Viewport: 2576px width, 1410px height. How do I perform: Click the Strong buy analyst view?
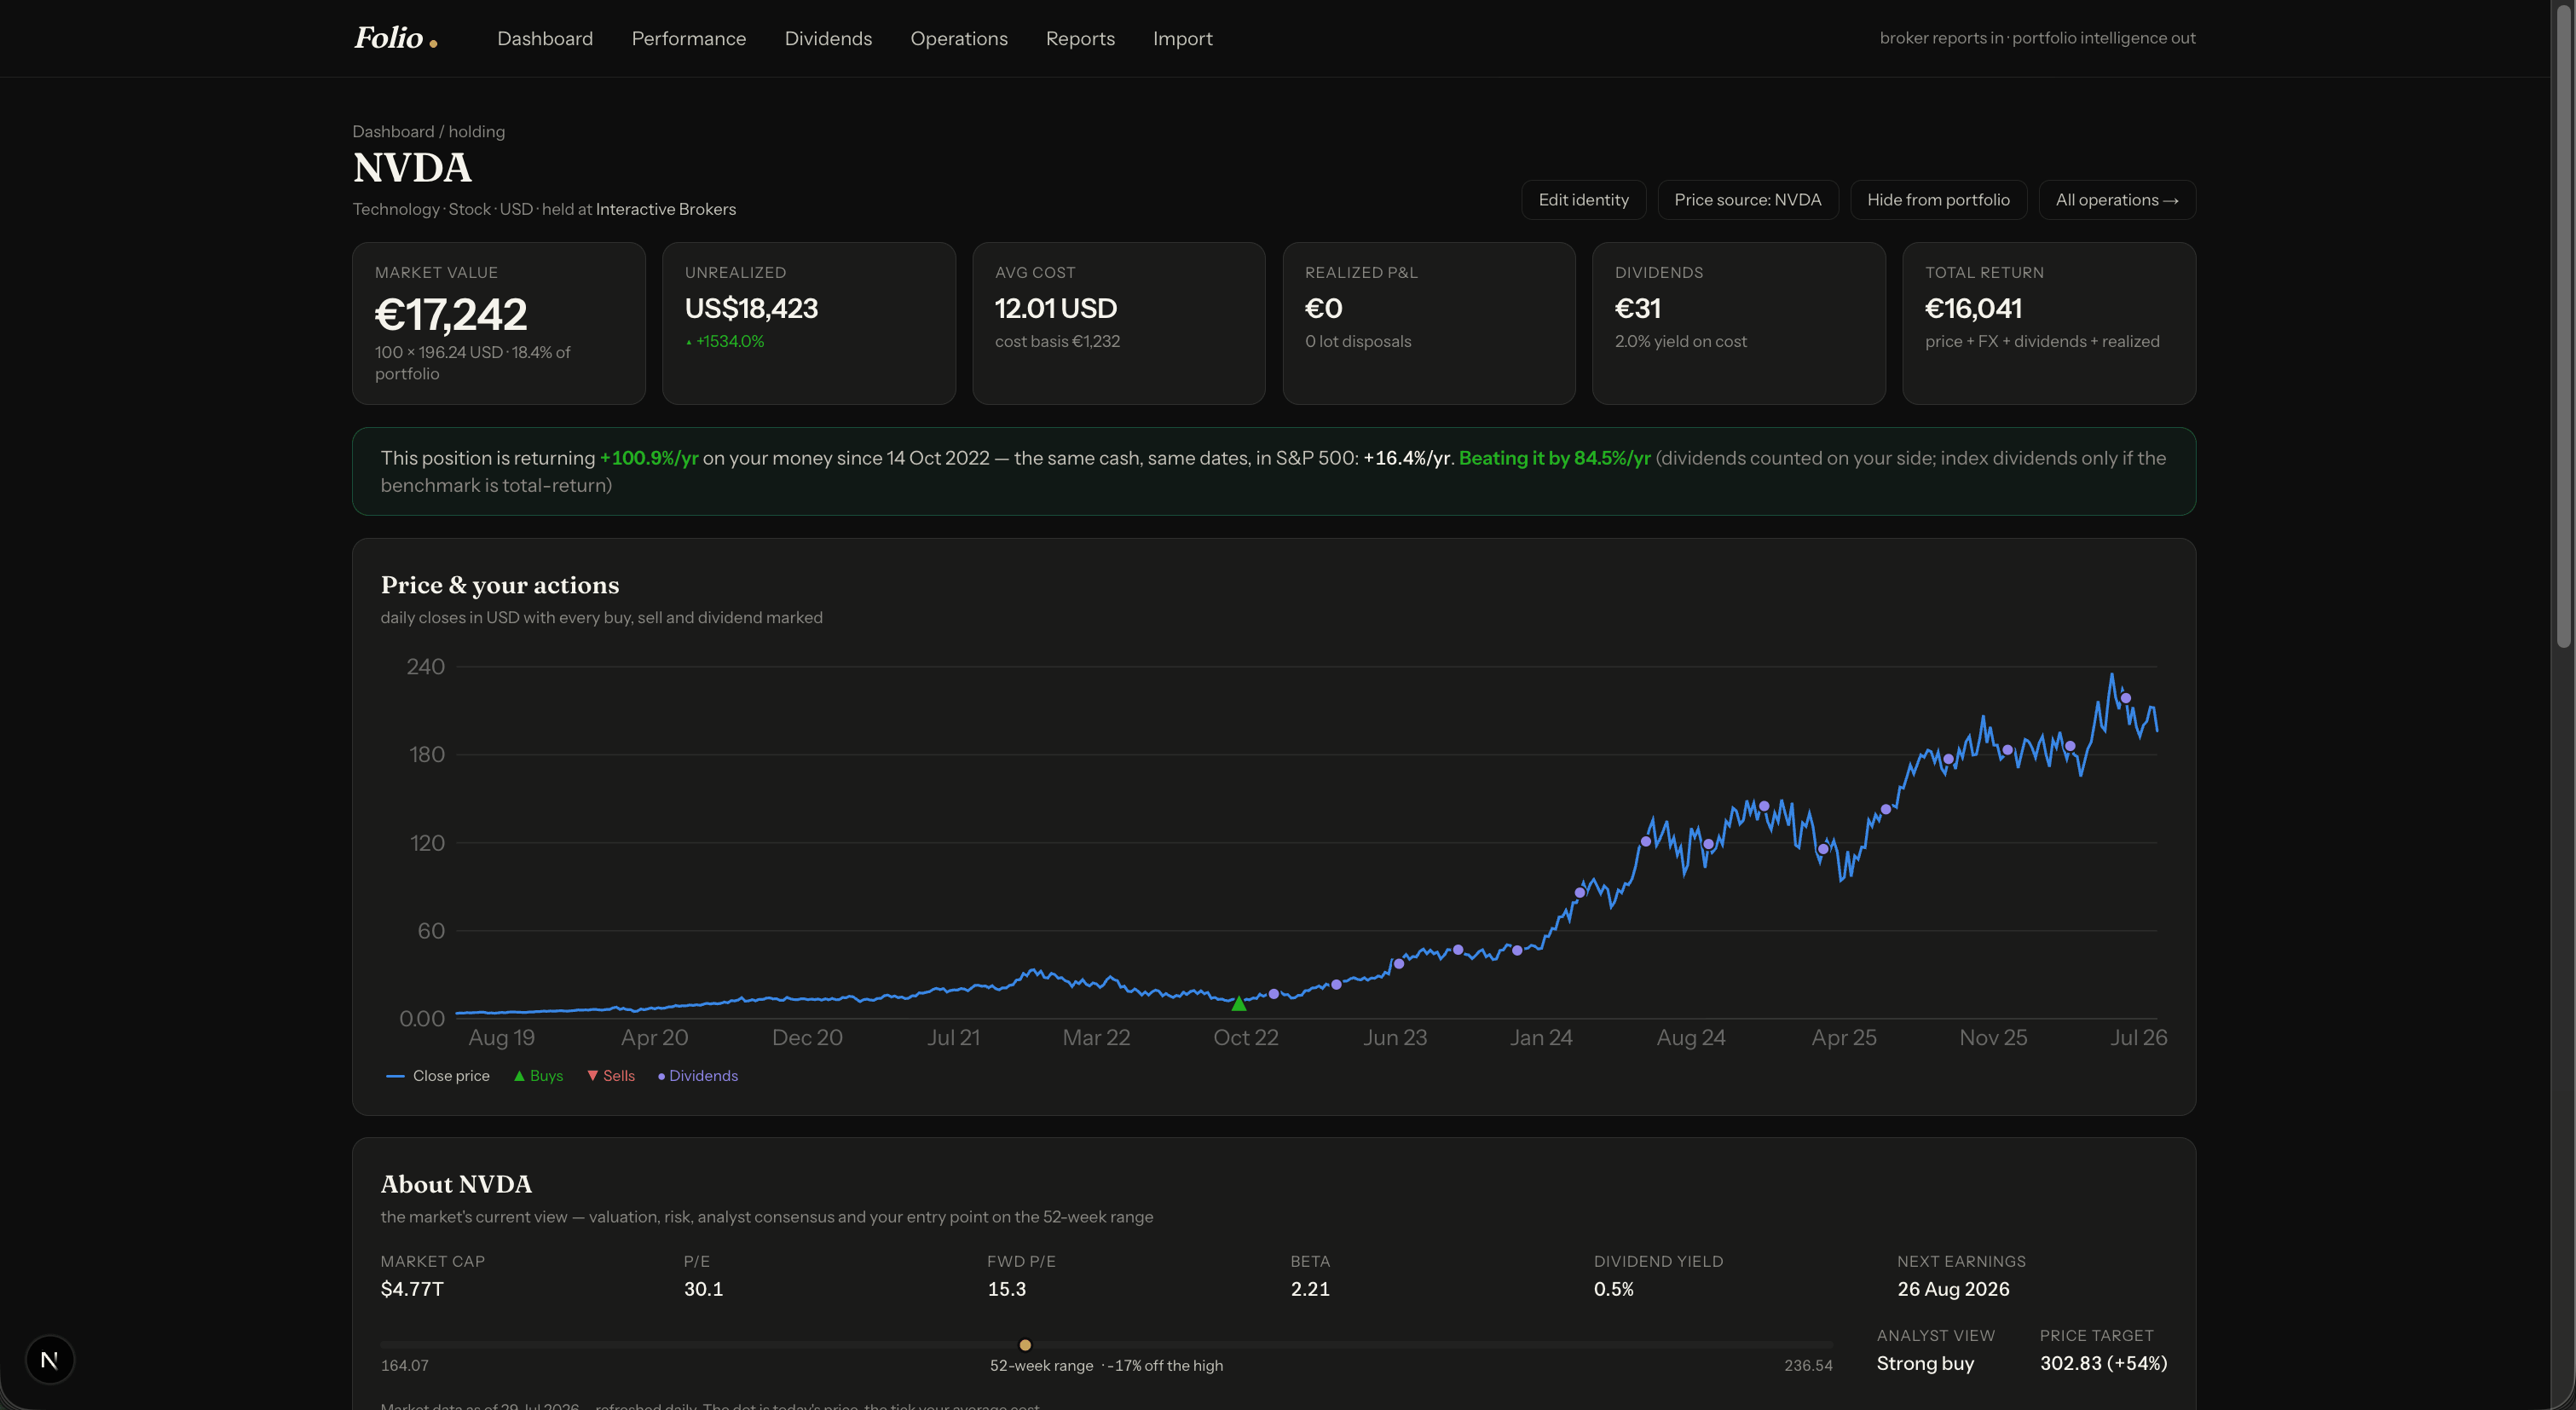click(x=1925, y=1363)
